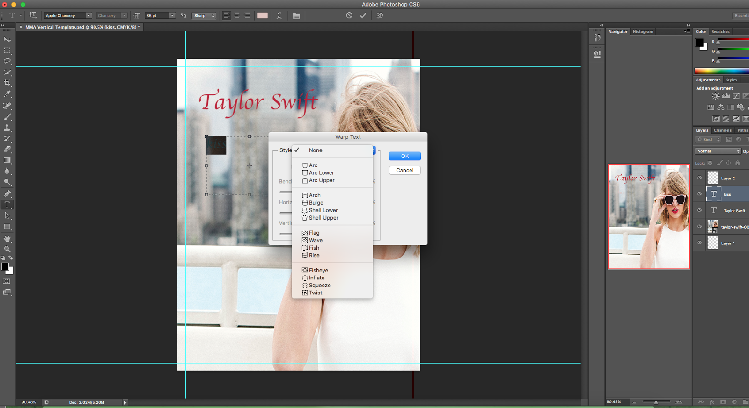The image size is (749, 408).
Task: Open the History panel icon
Action: click(597, 38)
